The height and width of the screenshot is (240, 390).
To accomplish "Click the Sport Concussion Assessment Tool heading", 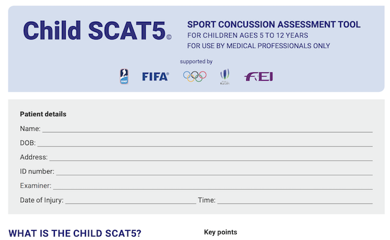I will pyautogui.click(x=274, y=24).
